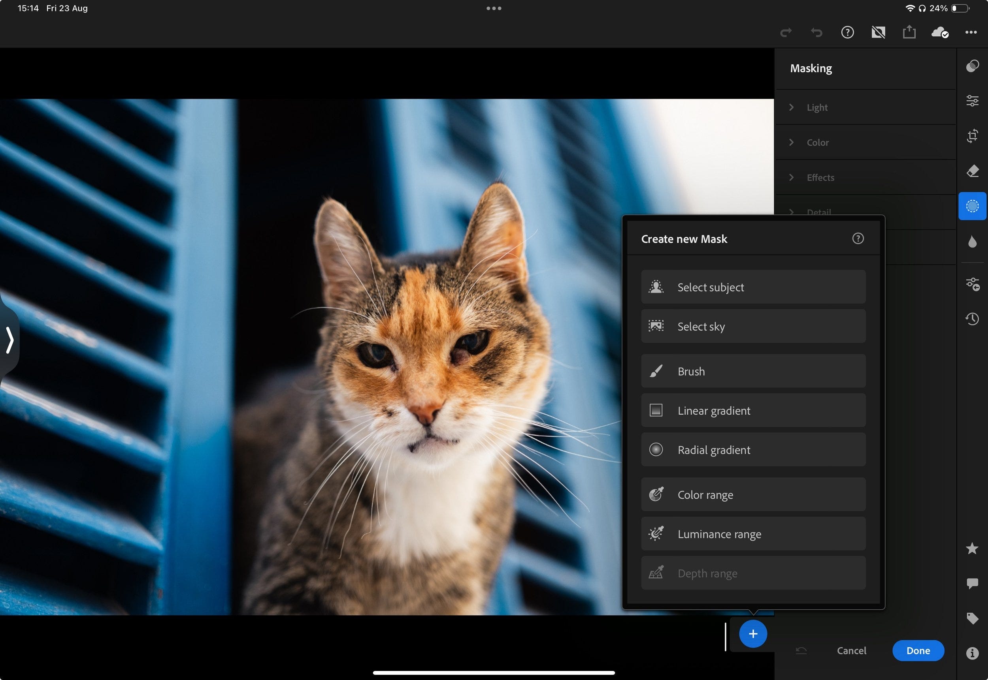Click the star rating icon
988x680 pixels.
pos(972,549)
